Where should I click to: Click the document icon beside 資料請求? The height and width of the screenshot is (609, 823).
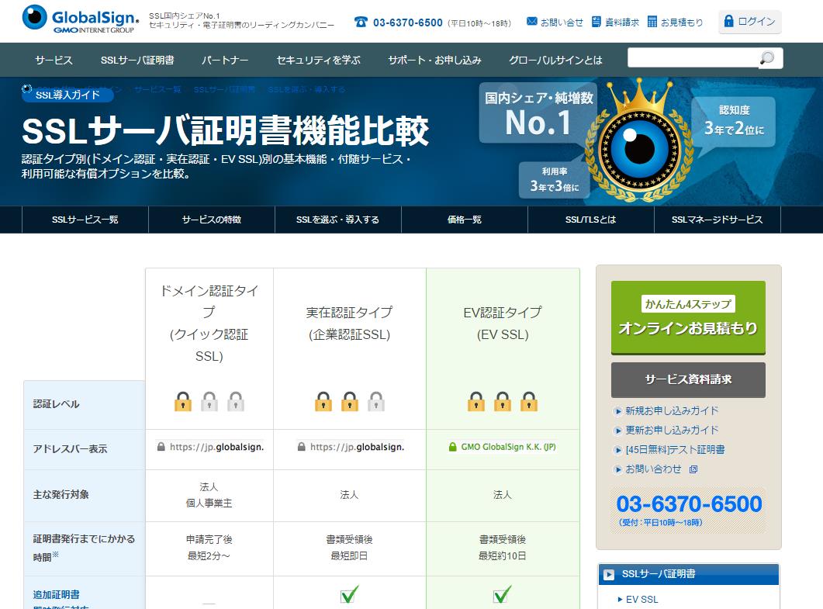point(597,22)
